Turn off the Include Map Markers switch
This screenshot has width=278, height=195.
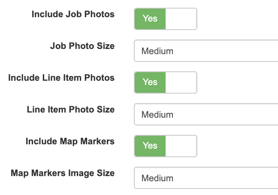point(166,146)
